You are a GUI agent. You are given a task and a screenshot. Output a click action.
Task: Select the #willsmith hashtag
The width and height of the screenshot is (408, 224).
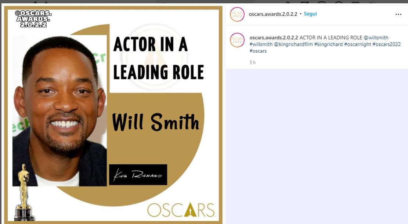[x=261, y=44]
